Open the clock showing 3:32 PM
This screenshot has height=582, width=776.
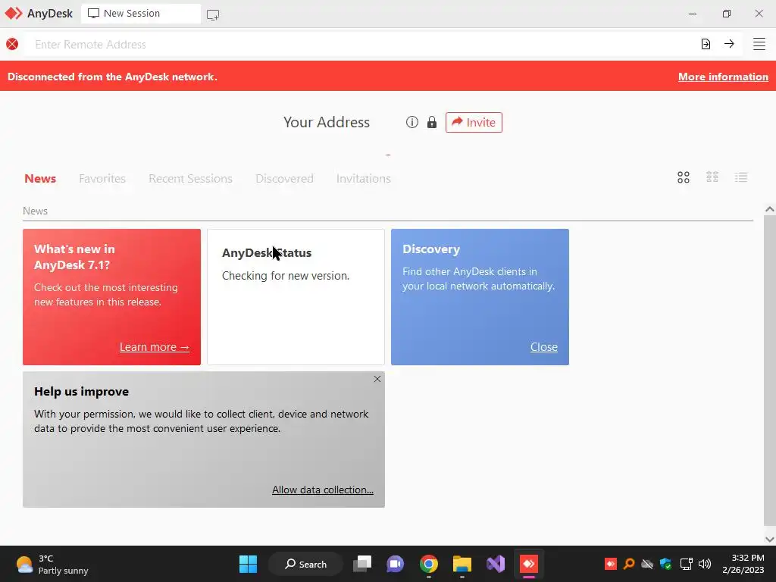click(743, 564)
